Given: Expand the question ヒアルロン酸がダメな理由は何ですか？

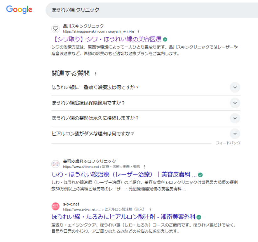Looking at the screenshot, I should tap(235, 134).
